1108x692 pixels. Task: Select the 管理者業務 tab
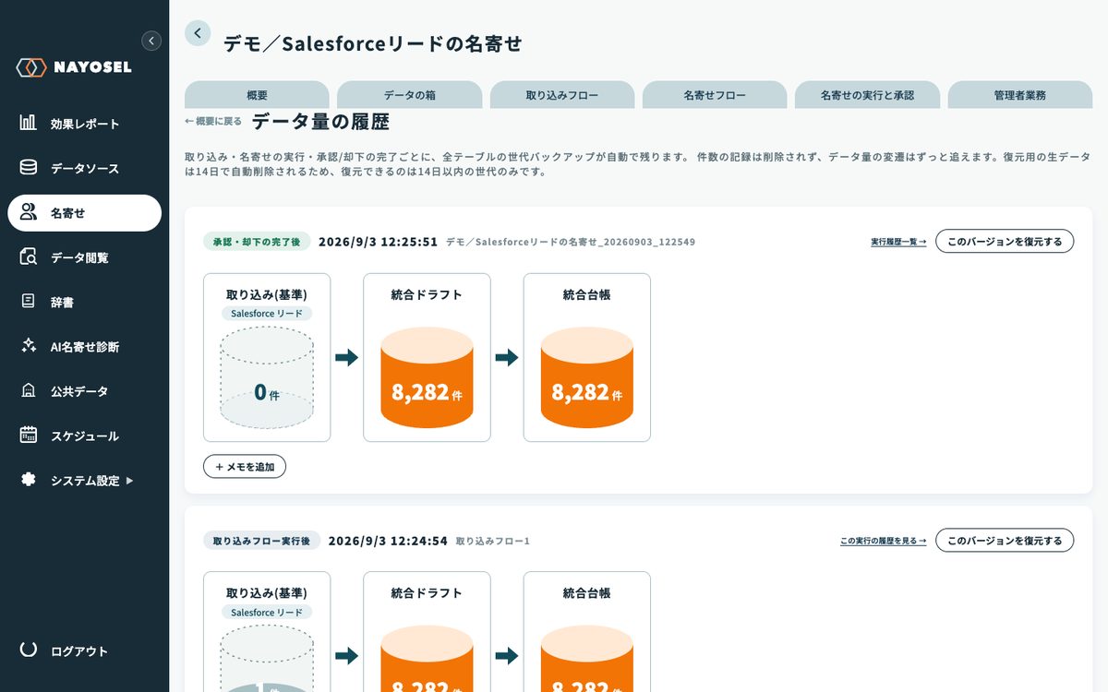coord(1020,95)
